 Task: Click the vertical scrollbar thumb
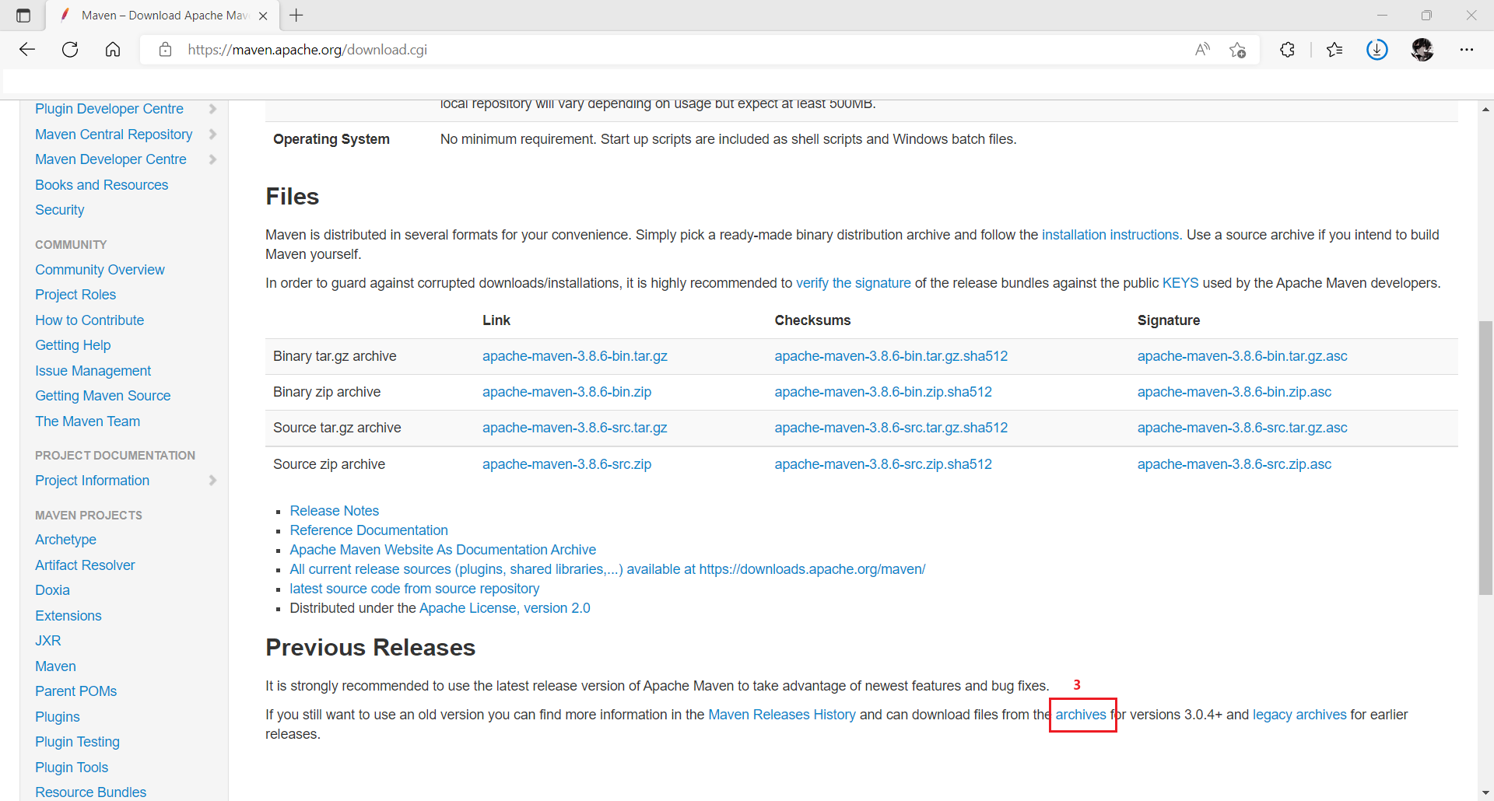tap(1485, 457)
